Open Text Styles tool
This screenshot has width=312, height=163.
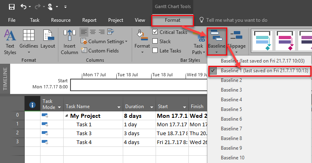click(x=10, y=42)
